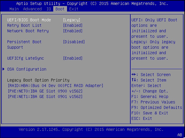Toggle UEFICfg LateSync [Enabled] value
185x138 pixels.
[73, 58]
